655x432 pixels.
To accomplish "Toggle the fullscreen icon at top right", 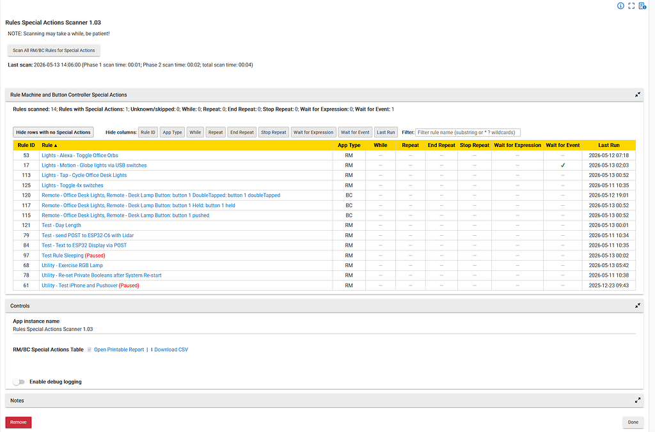I will point(631,6).
